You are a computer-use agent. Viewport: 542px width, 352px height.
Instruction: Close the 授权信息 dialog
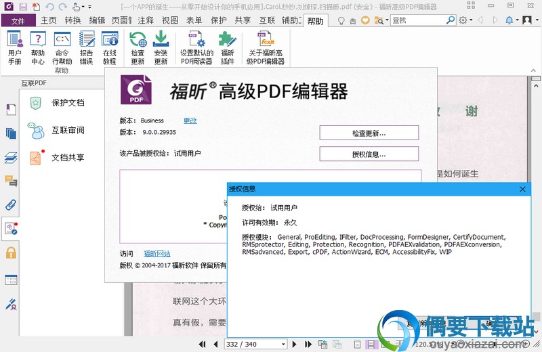522,189
